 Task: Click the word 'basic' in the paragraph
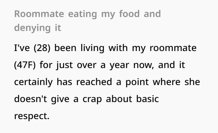147,99
